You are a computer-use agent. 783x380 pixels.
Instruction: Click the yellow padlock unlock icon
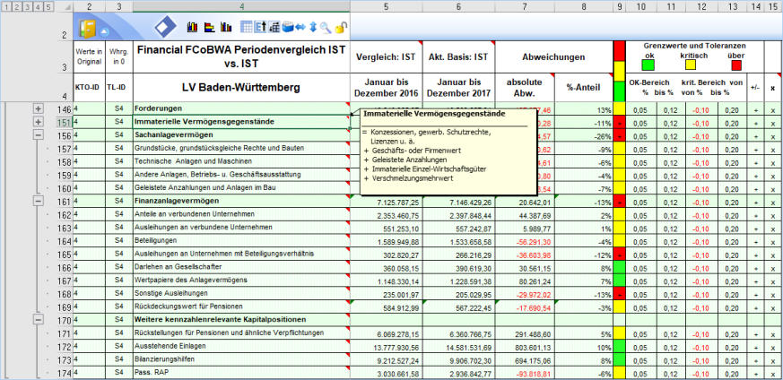pos(340,28)
